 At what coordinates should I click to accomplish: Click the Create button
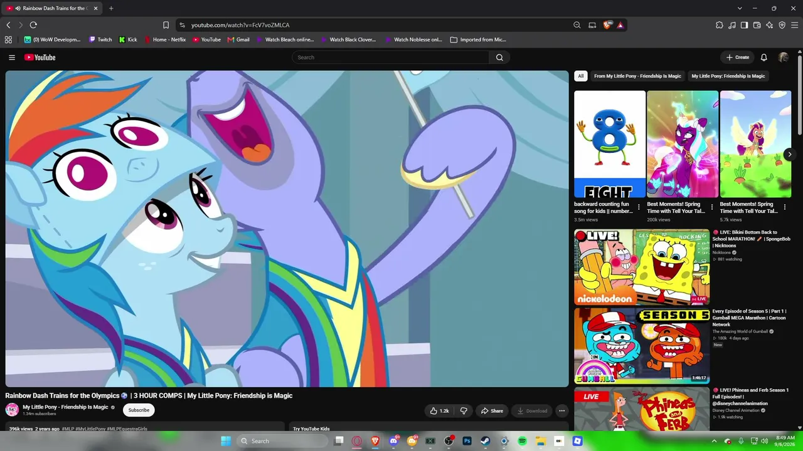pos(737,58)
